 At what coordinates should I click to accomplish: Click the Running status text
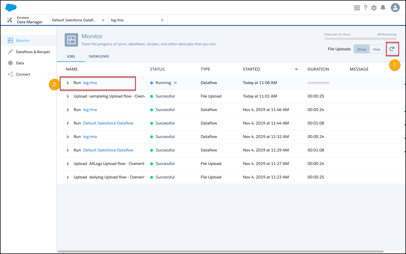coord(163,83)
